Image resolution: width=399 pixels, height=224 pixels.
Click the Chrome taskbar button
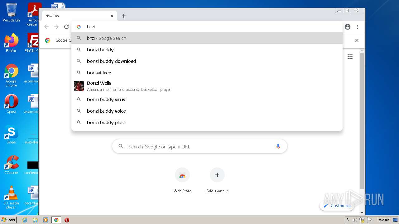[56, 220]
